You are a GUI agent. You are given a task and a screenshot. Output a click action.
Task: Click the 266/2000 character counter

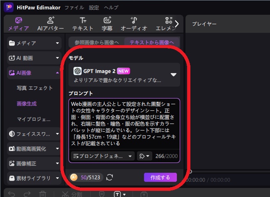pos(167,156)
